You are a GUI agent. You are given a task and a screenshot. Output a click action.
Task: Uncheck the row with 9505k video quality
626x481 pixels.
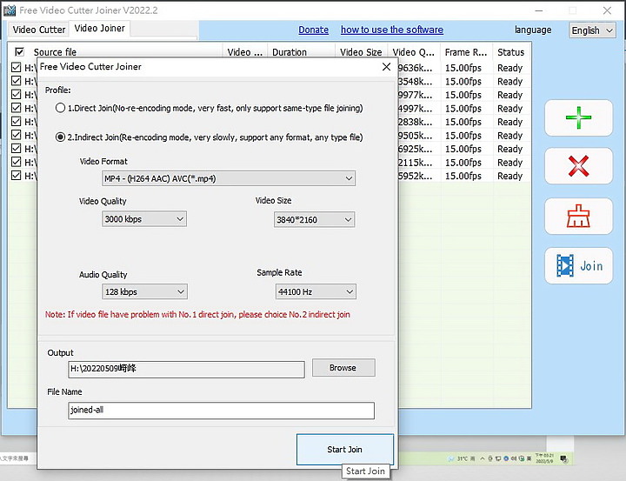click(16, 135)
